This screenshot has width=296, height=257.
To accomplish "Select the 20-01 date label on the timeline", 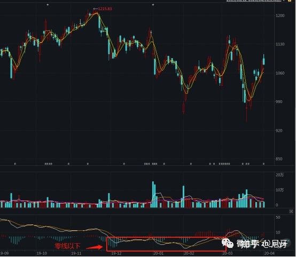I will 158,253.
